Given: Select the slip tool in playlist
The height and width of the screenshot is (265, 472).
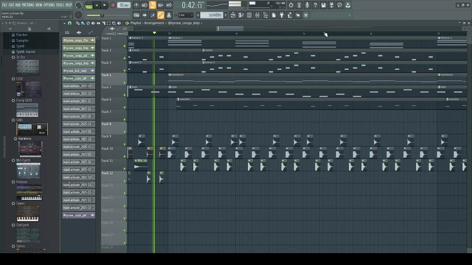Looking at the screenshot, I should (x=98, y=23).
